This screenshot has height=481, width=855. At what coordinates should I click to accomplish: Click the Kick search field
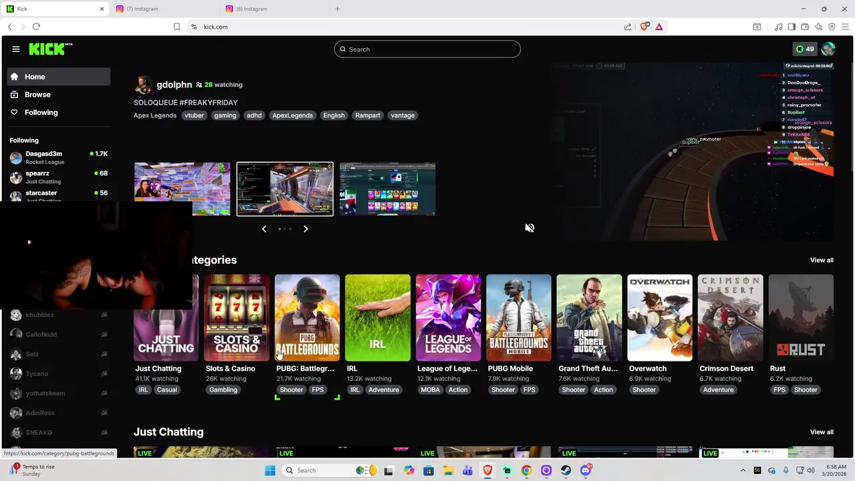(x=427, y=49)
